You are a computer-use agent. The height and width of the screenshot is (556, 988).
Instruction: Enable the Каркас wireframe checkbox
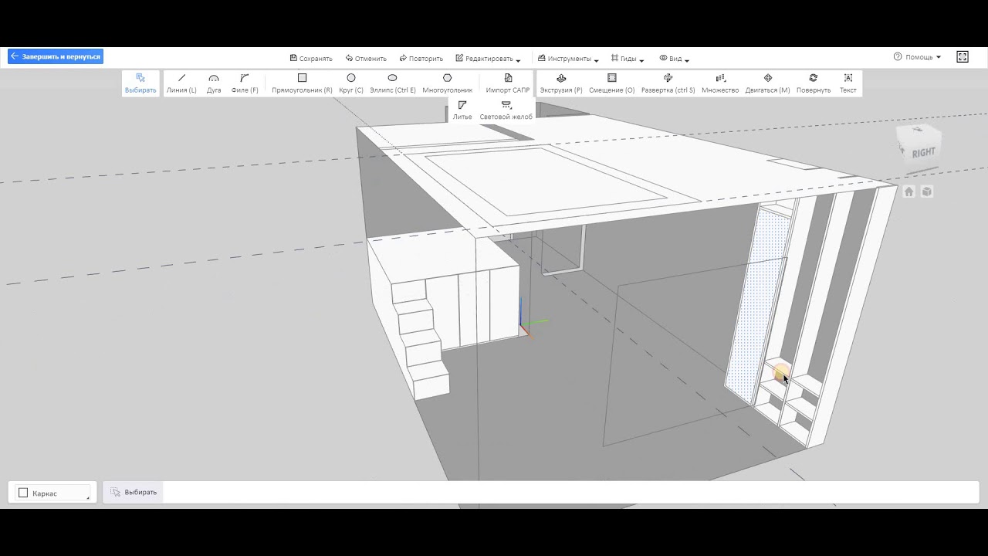[23, 493]
